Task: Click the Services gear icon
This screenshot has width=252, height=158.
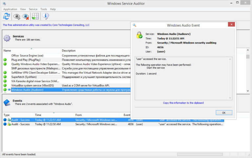Action: [7, 38]
